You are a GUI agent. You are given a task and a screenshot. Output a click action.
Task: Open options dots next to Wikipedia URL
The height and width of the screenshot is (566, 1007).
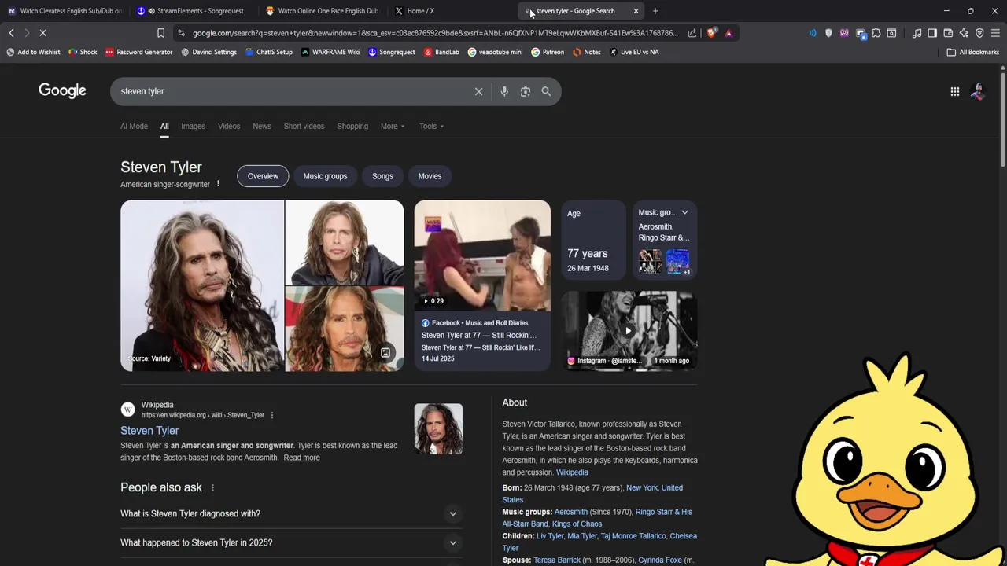pos(272,415)
